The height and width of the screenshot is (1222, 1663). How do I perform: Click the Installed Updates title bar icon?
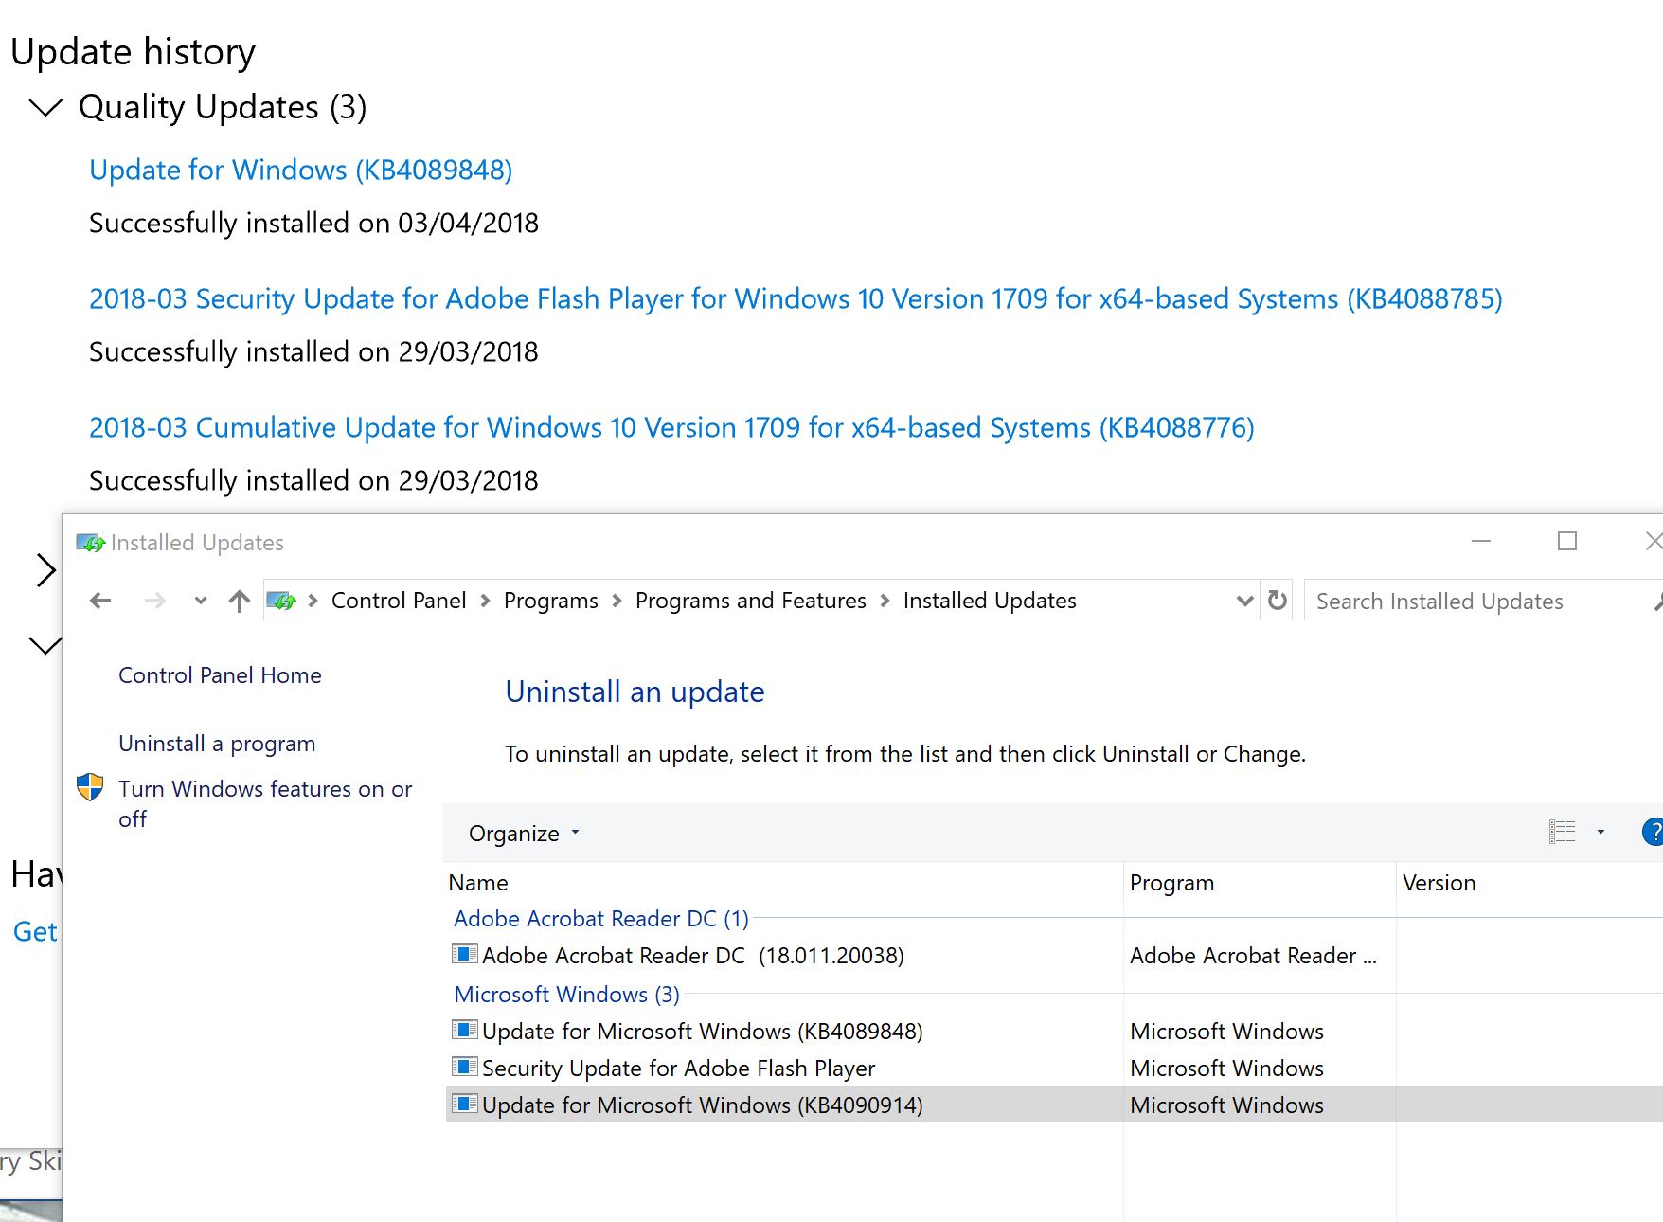coord(90,543)
